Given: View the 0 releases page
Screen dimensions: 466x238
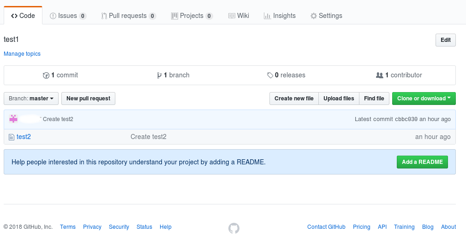Looking at the screenshot, I should pyautogui.click(x=286, y=75).
